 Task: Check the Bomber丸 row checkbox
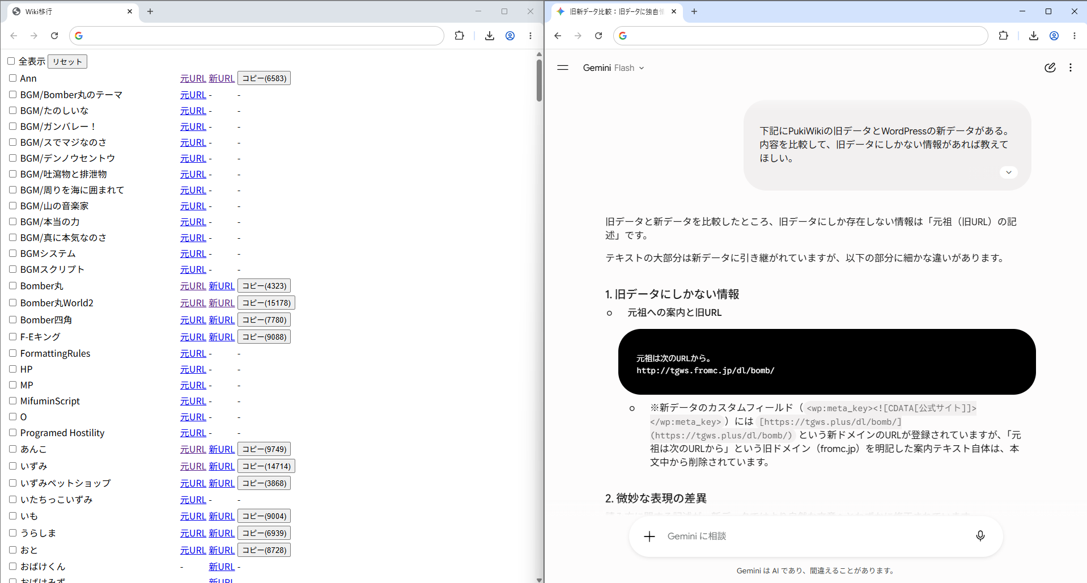(x=12, y=285)
